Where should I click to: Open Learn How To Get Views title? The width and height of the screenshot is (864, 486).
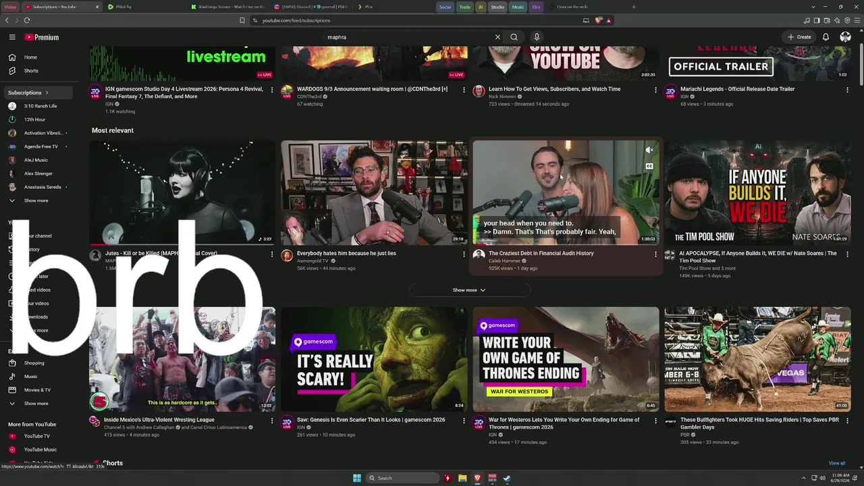point(554,89)
